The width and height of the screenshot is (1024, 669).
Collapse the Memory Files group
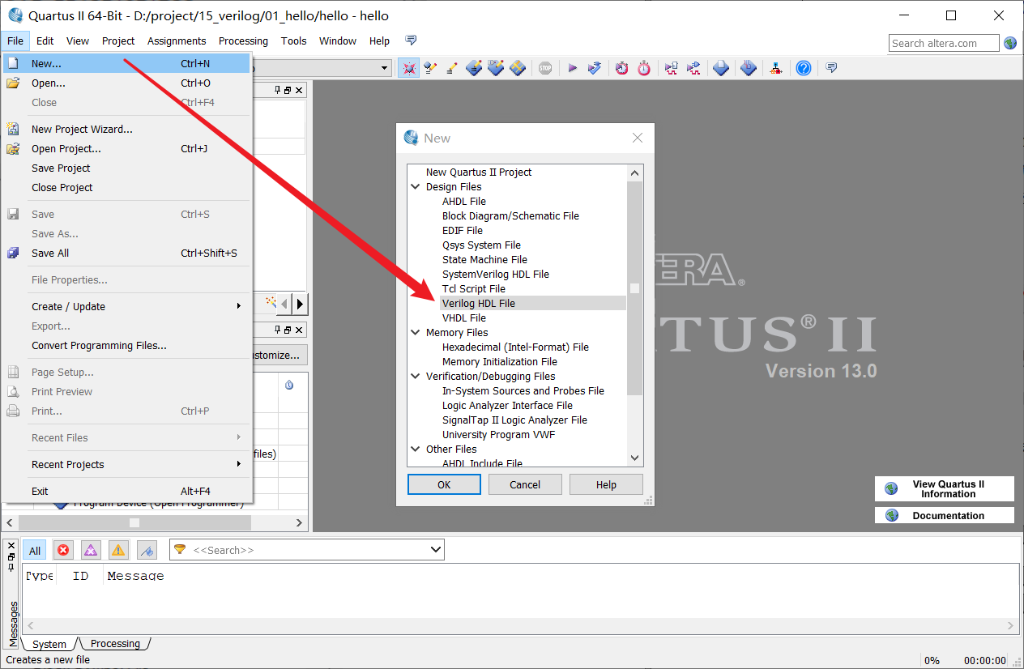coord(416,332)
